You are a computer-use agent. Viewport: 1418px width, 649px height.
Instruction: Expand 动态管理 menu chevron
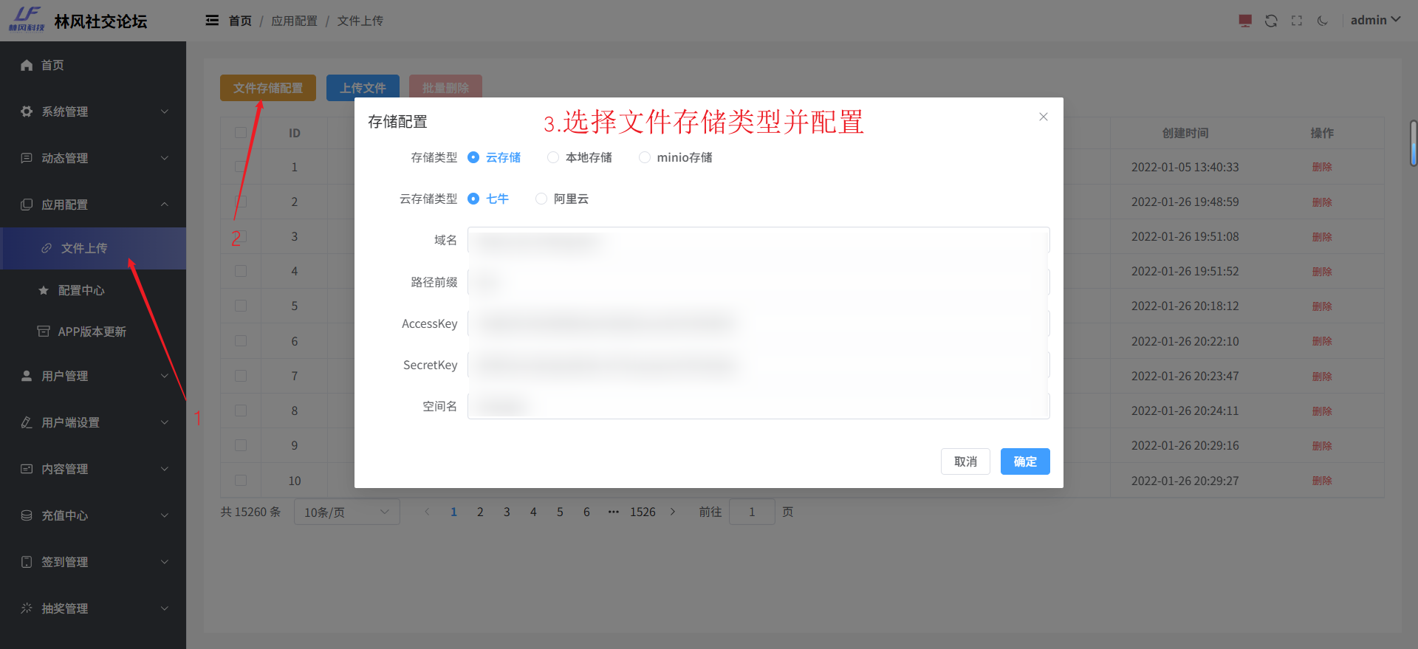(165, 158)
